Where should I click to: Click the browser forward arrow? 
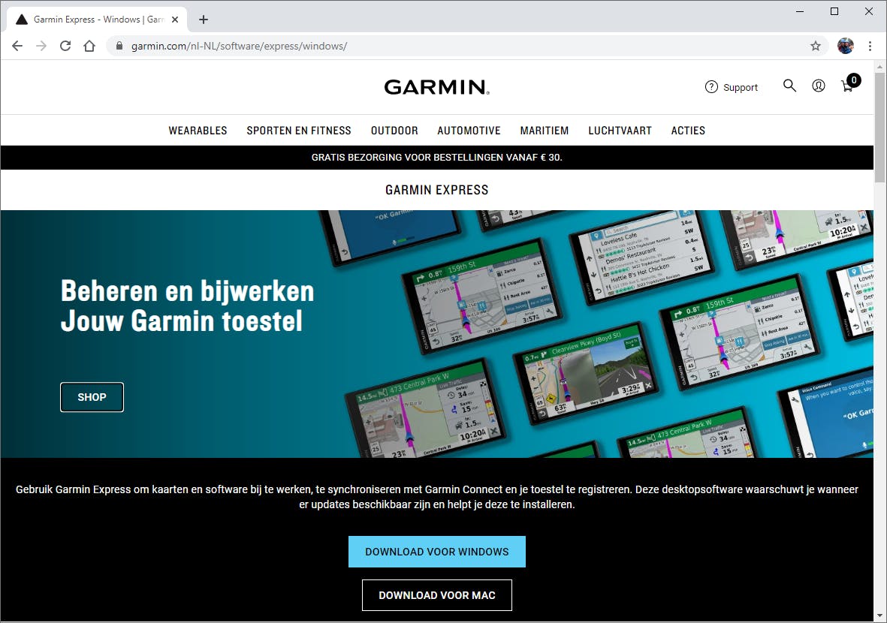coord(41,46)
